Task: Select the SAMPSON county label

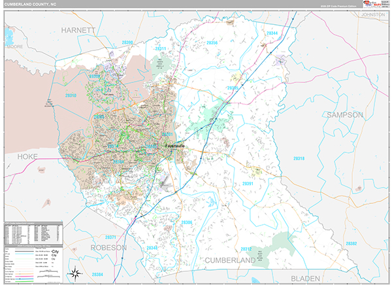Action: [345, 114]
